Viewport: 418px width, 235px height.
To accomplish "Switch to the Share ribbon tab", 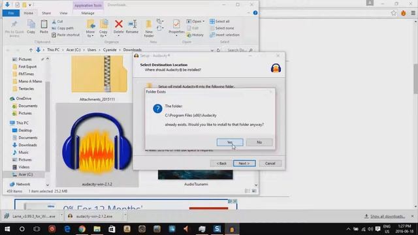I will (46, 13).
